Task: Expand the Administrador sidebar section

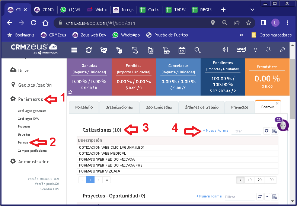Action: (33, 162)
